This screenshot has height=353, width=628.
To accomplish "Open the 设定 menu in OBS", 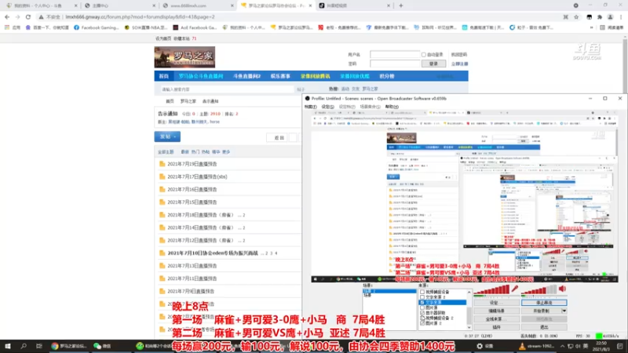I will click(x=327, y=107).
